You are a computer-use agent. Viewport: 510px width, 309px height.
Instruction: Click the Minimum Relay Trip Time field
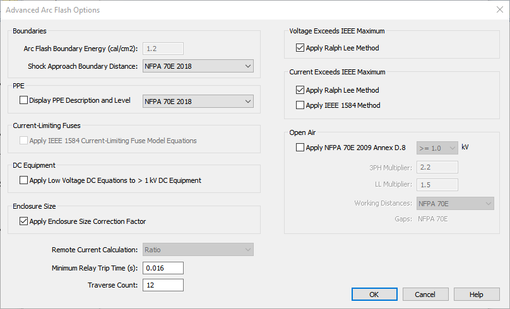(163, 268)
